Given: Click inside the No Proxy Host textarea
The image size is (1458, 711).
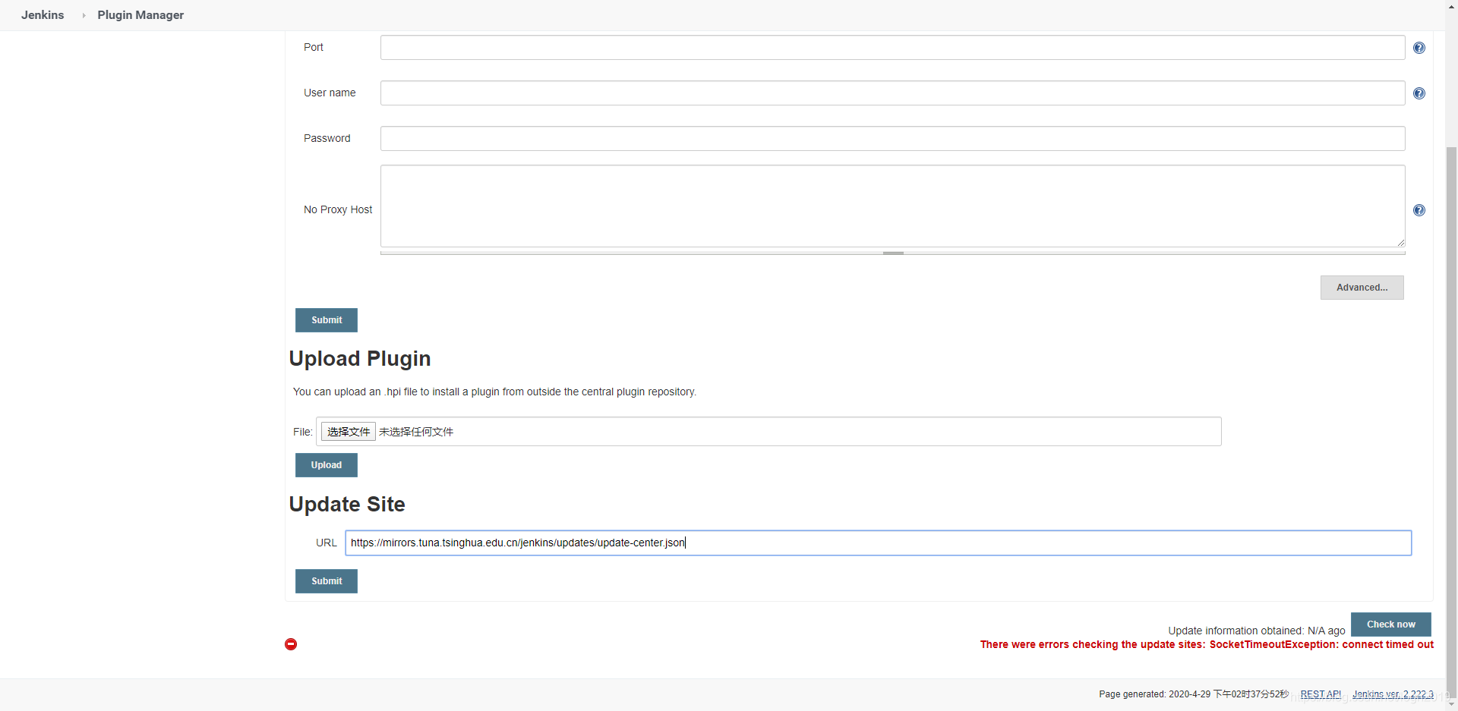Looking at the screenshot, I should [892, 206].
